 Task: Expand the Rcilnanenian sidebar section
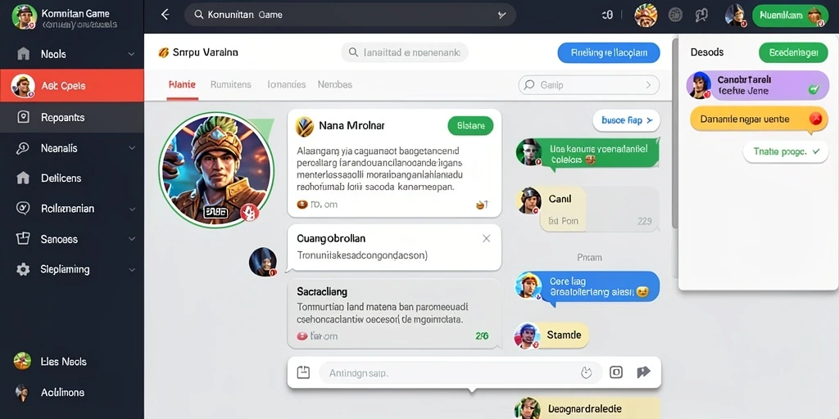[132, 209]
